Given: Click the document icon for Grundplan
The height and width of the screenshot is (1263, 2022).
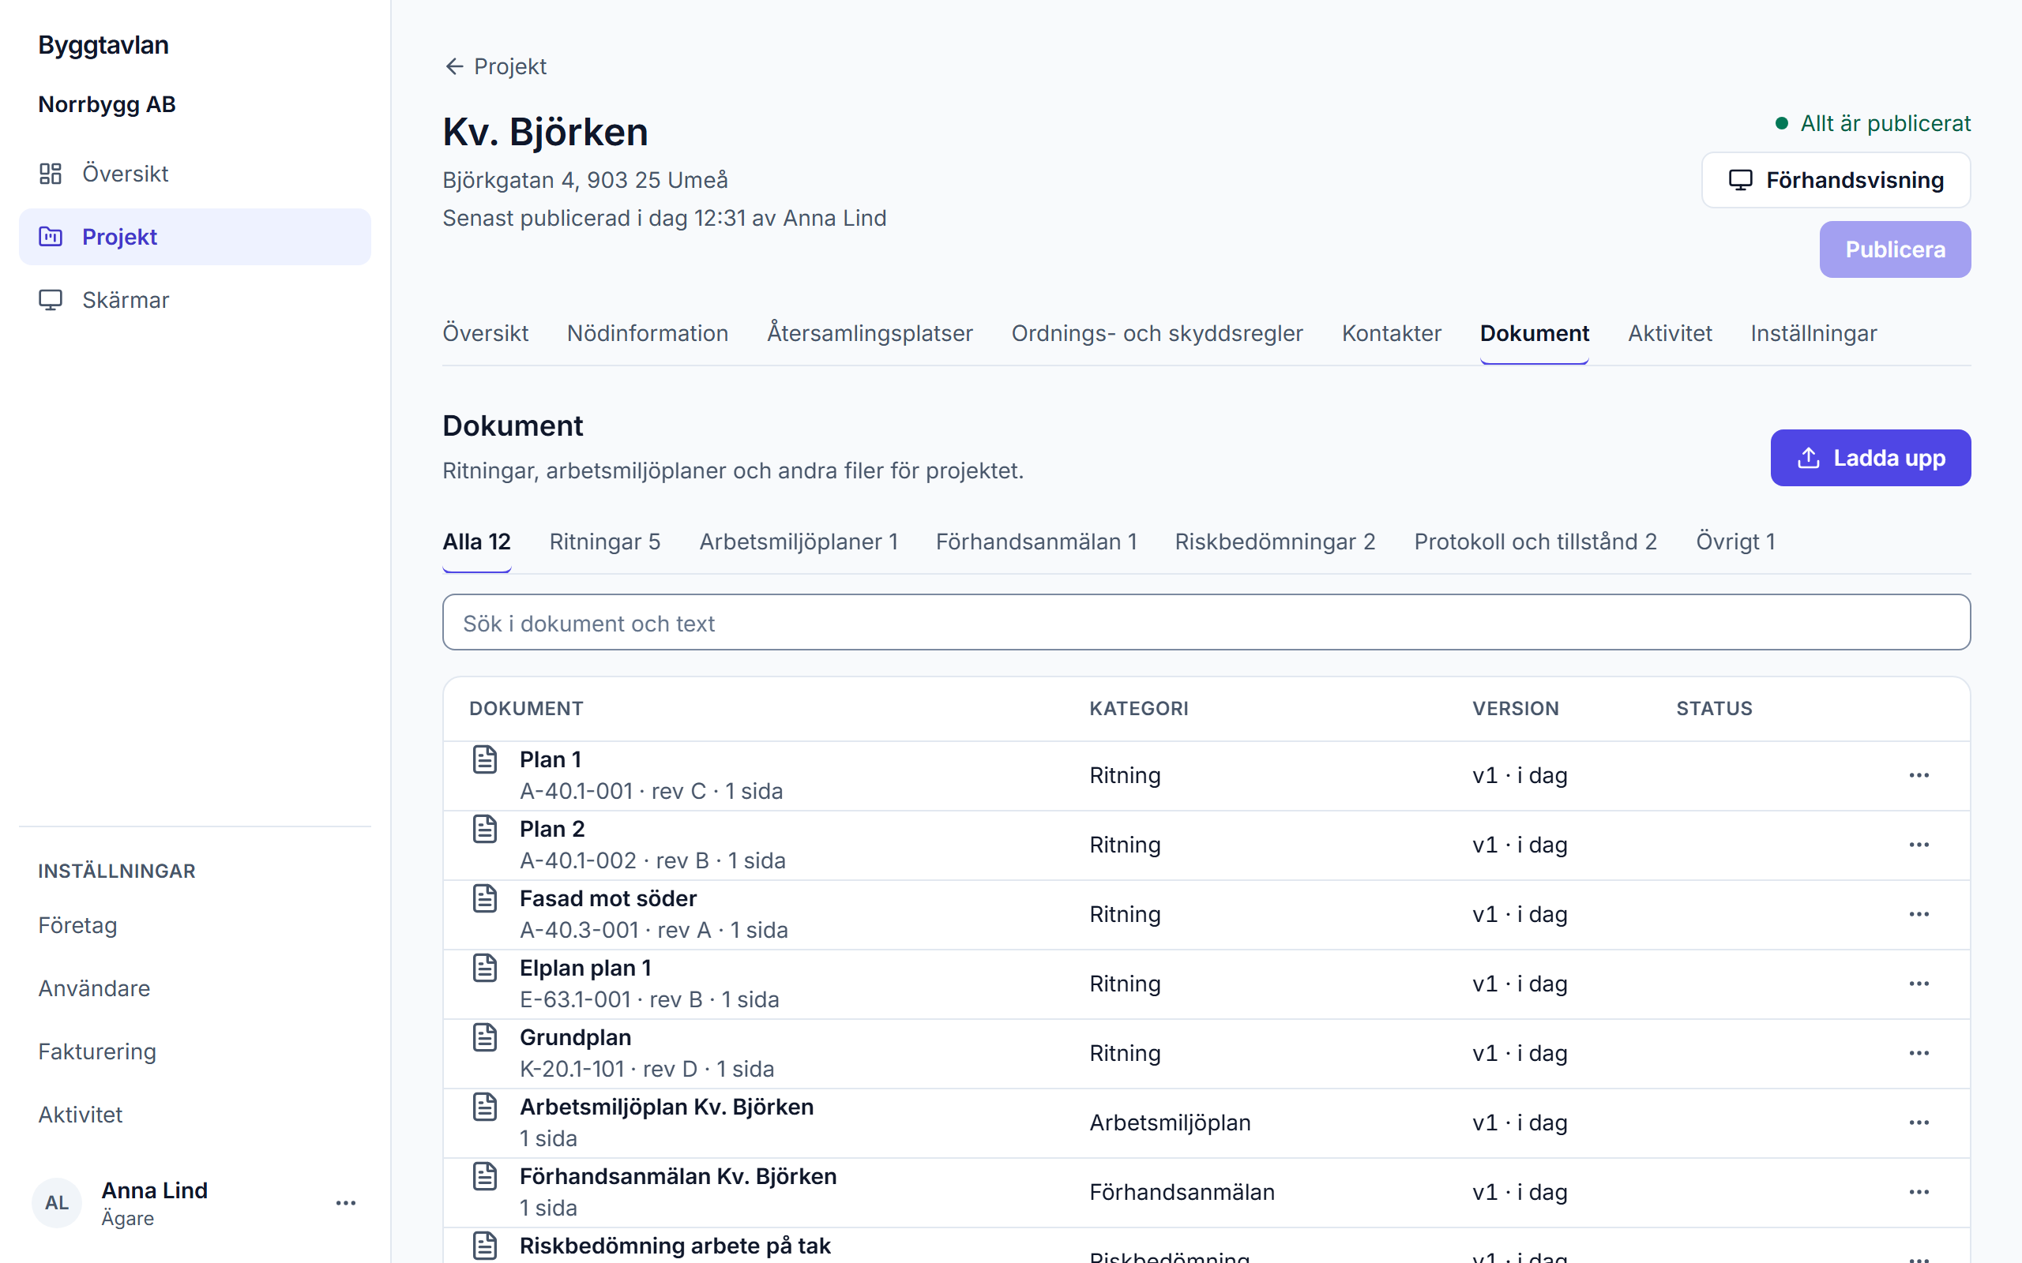Looking at the screenshot, I should (486, 1036).
